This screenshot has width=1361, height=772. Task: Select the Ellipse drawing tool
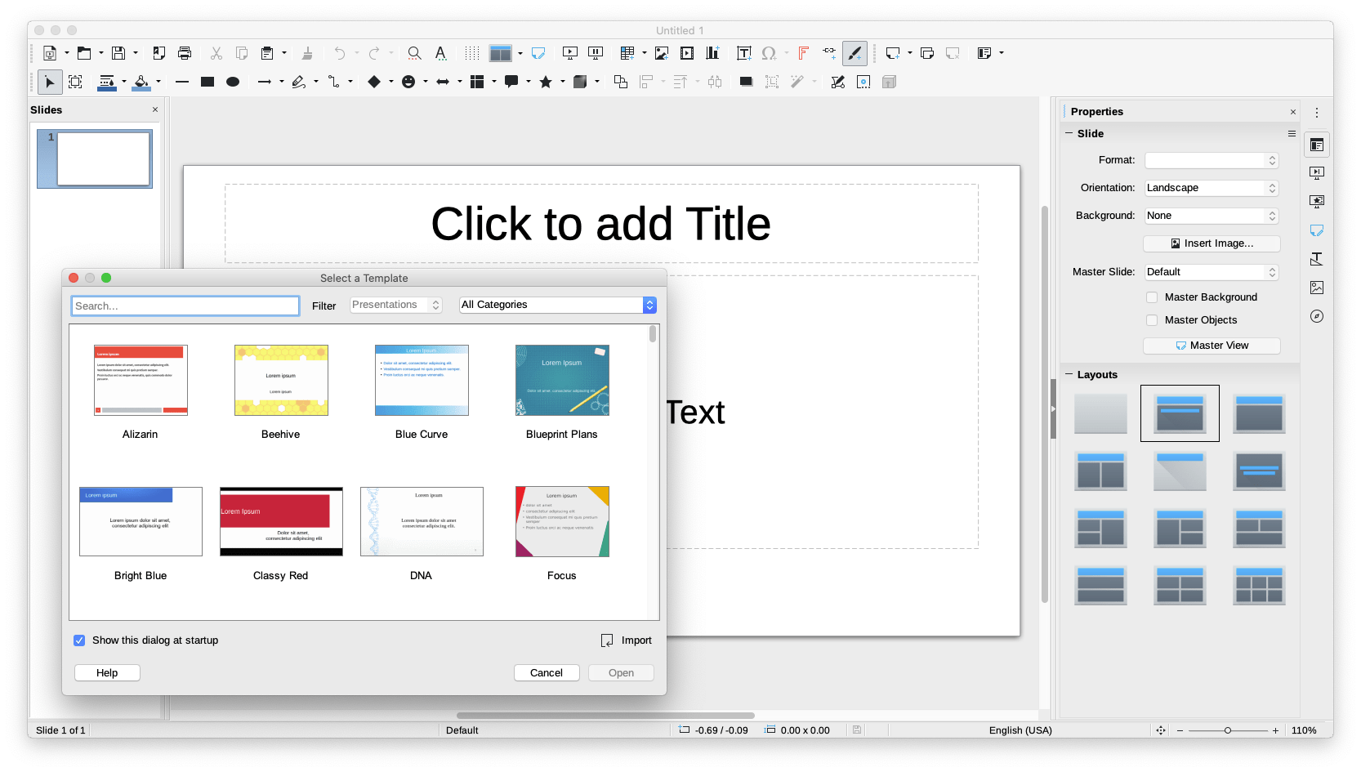click(233, 82)
